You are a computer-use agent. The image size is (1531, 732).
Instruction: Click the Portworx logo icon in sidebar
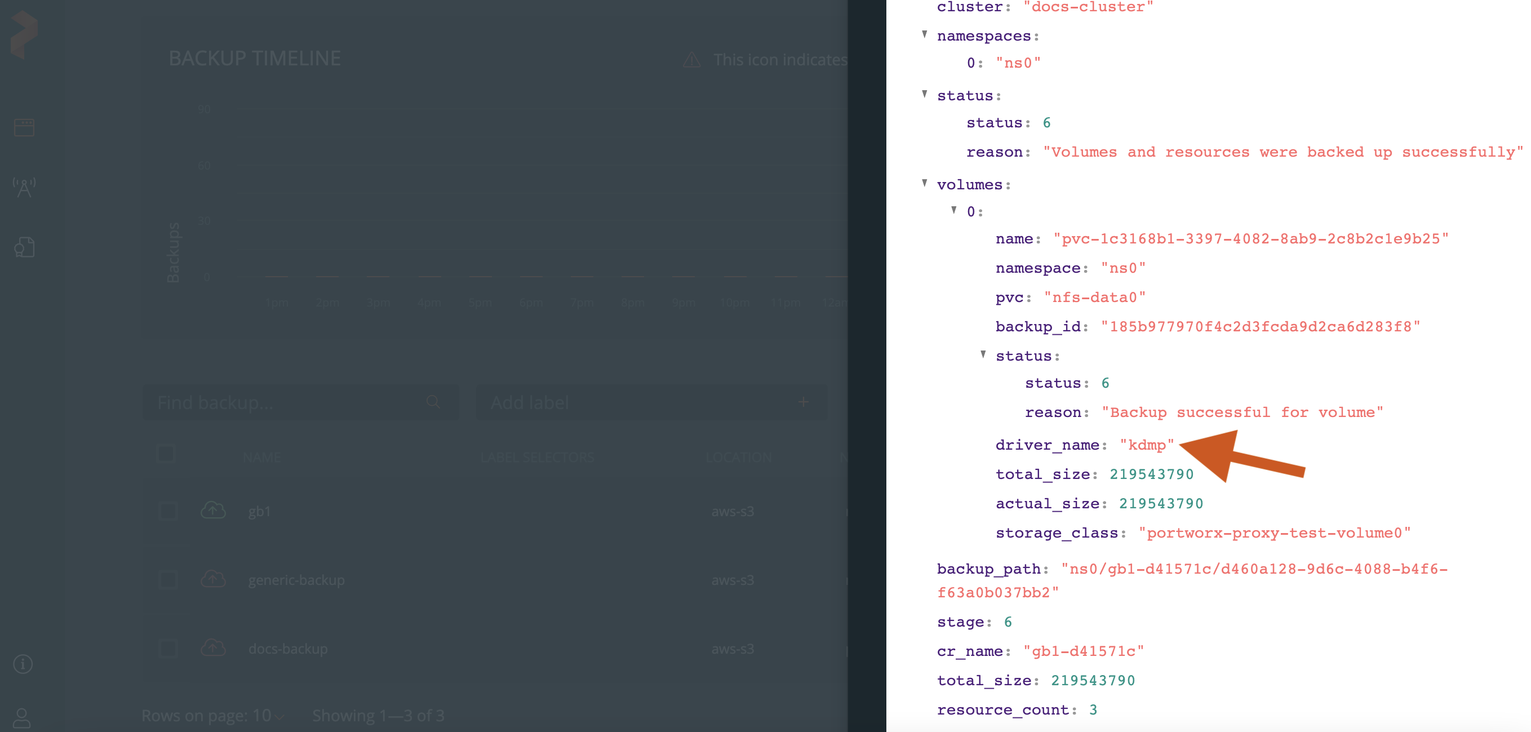(24, 34)
